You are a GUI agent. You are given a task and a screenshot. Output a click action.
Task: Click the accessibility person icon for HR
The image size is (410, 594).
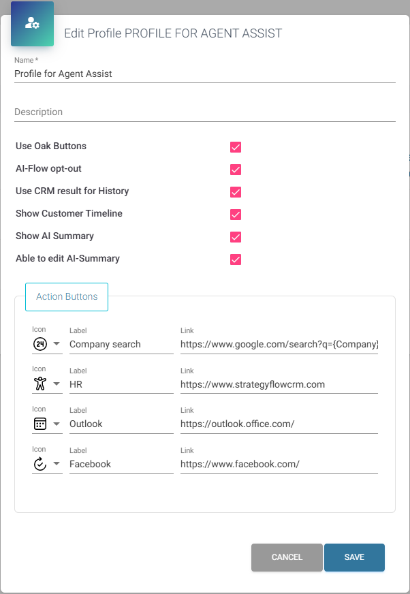coord(40,384)
